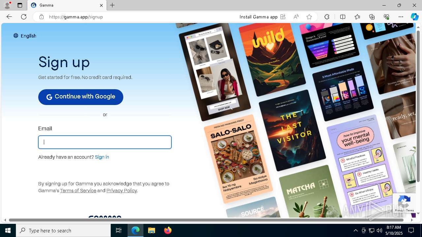Image resolution: width=422 pixels, height=237 pixels.
Task: Open Task View on the taskbar
Action: click(119, 230)
